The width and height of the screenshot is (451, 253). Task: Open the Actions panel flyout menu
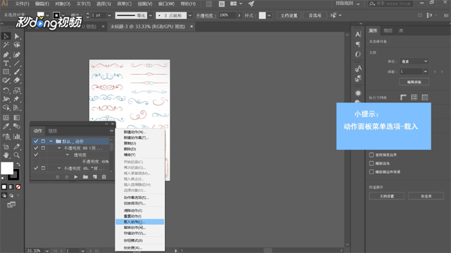[111, 131]
